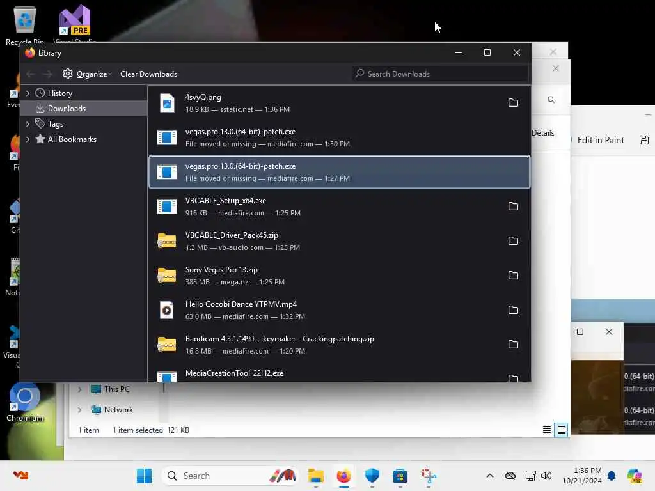Click the Search Downloads field
655x491 pixels.
click(440, 74)
